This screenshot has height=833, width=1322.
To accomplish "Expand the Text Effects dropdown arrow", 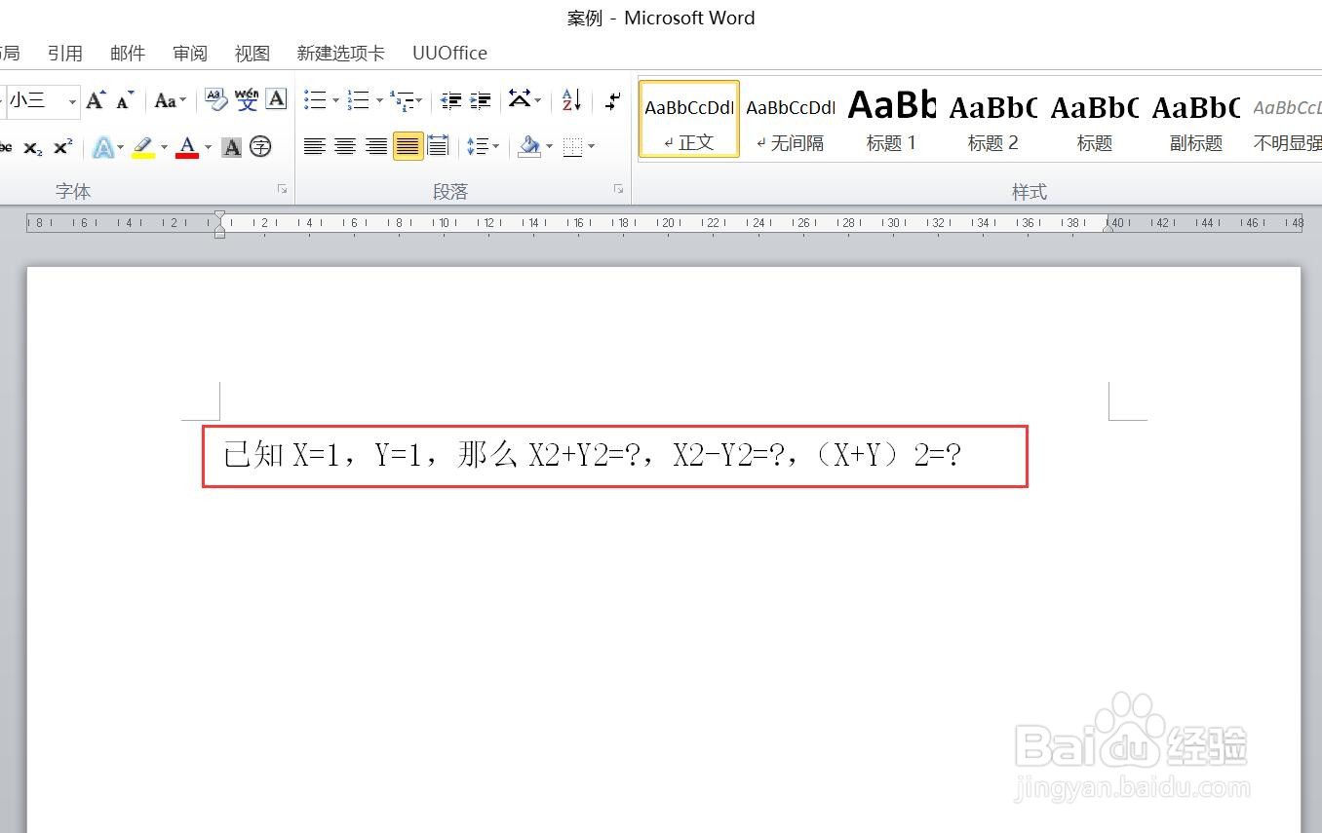I will tap(121, 148).
